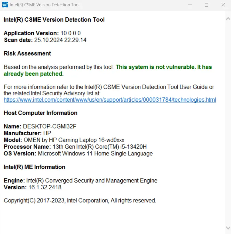Click the title bar window caption text

44,5
